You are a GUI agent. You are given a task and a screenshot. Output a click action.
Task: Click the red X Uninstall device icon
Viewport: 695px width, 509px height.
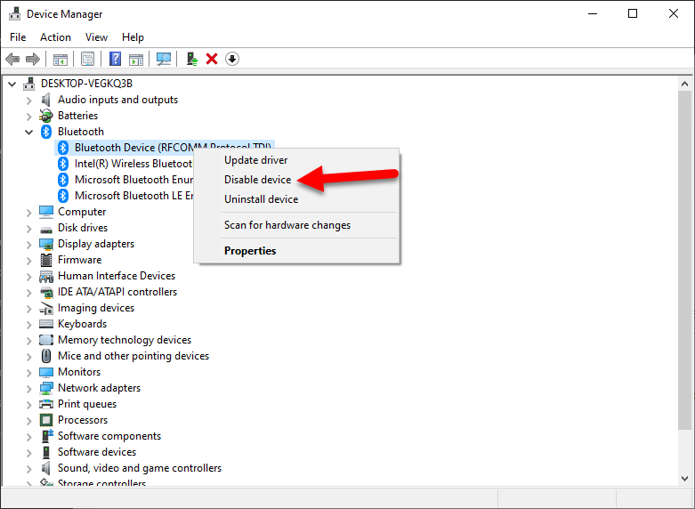click(x=212, y=59)
